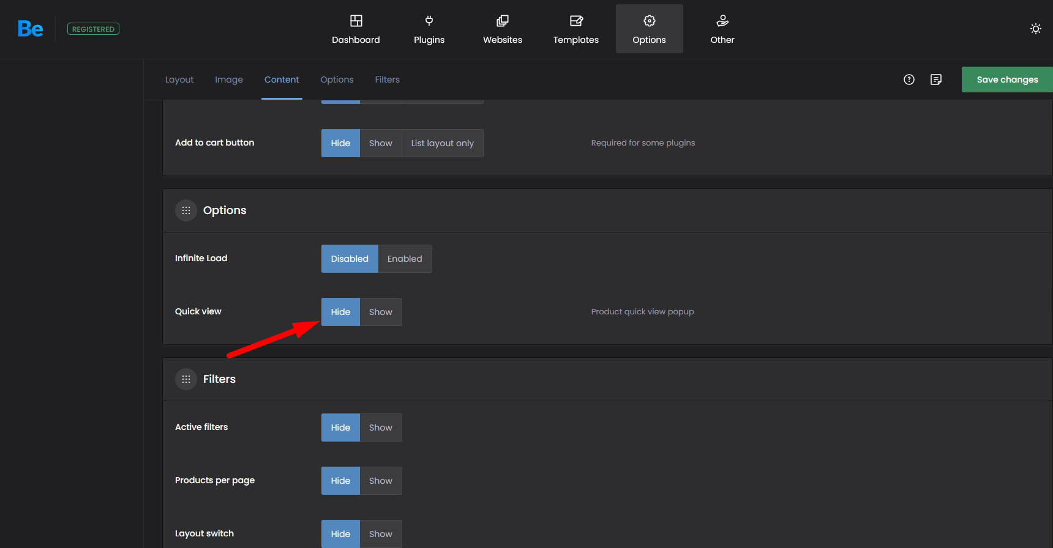
Task: Click the Dashboard grid icon
Action: click(356, 21)
